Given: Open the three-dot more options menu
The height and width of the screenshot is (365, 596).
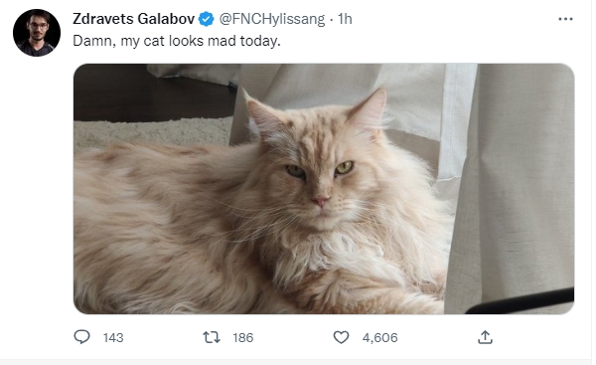Looking at the screenshot, I should (565, 19).
